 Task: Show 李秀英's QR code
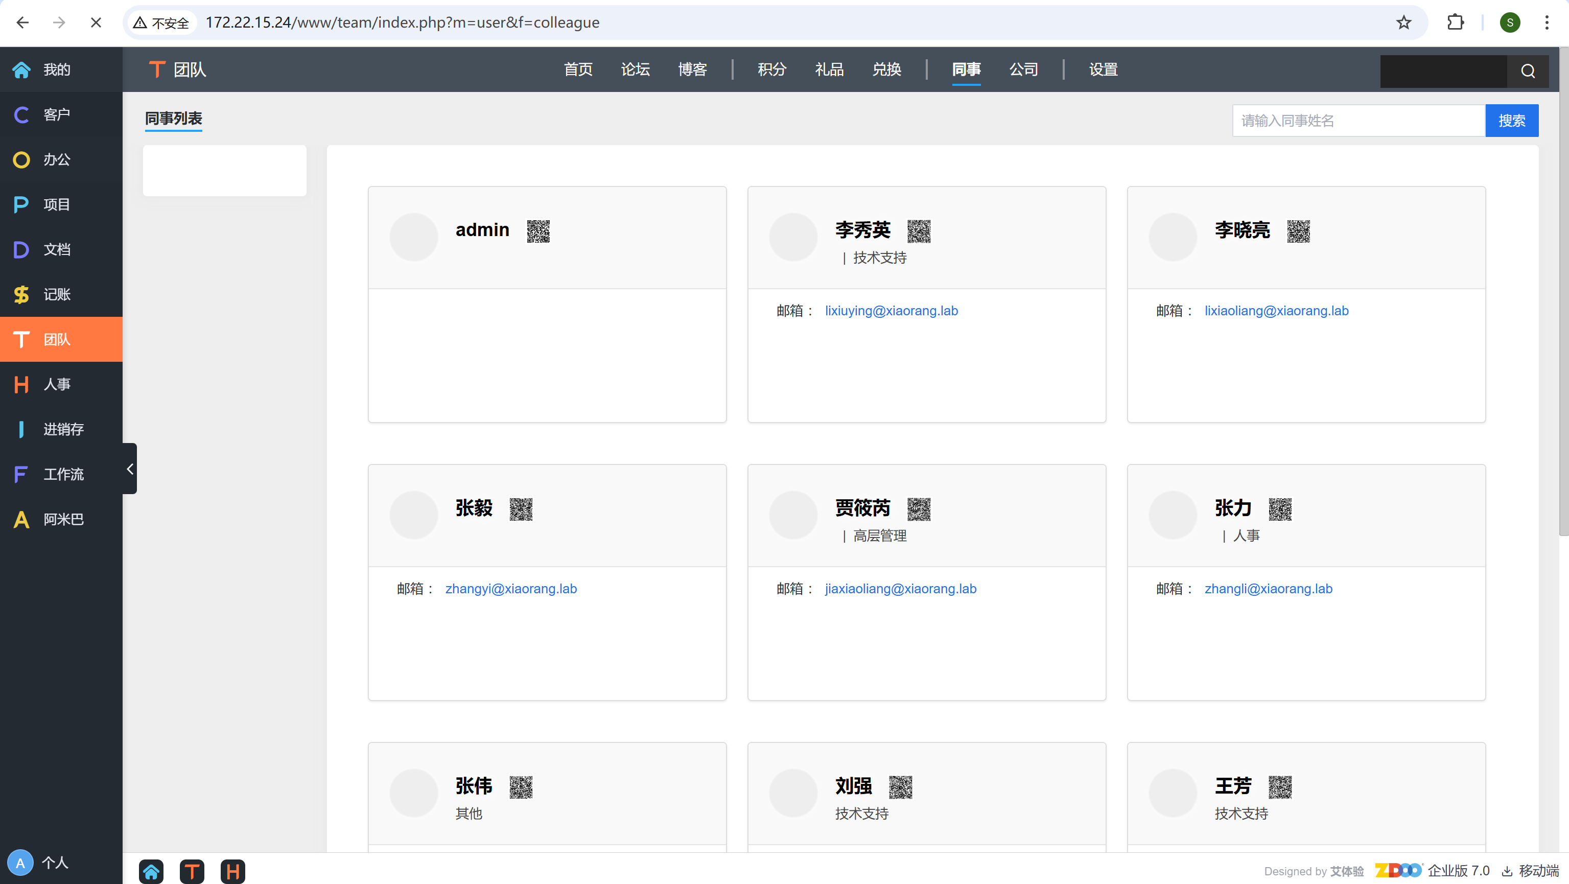[x=919, y=231]
